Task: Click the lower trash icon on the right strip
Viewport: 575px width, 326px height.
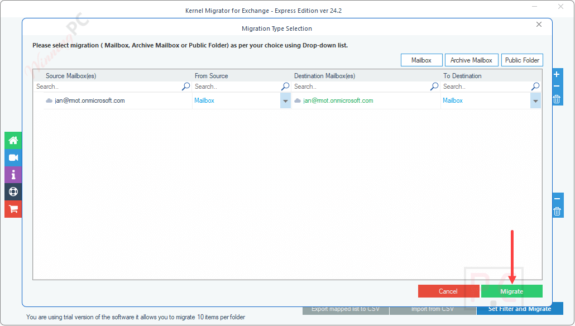Action: tap(557, 211)
